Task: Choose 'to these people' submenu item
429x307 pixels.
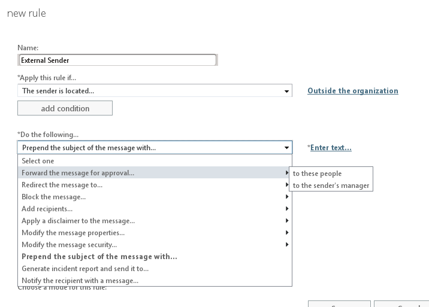Action: pos(331,174)
